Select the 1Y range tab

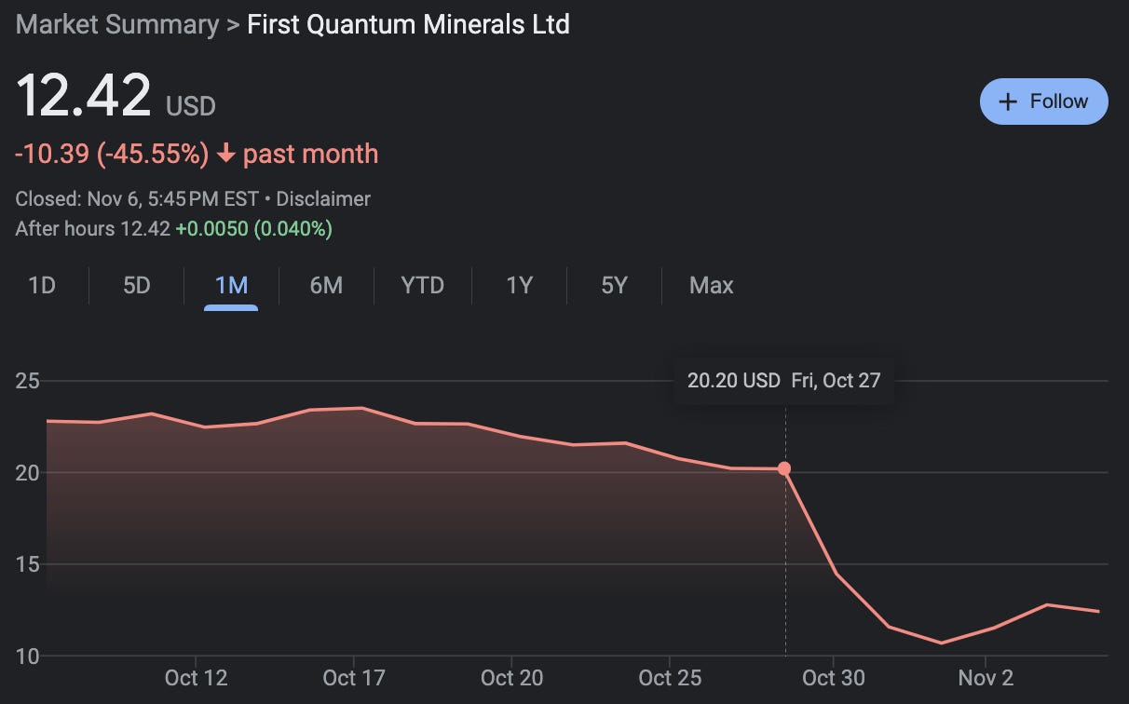[x=520, y=285]
